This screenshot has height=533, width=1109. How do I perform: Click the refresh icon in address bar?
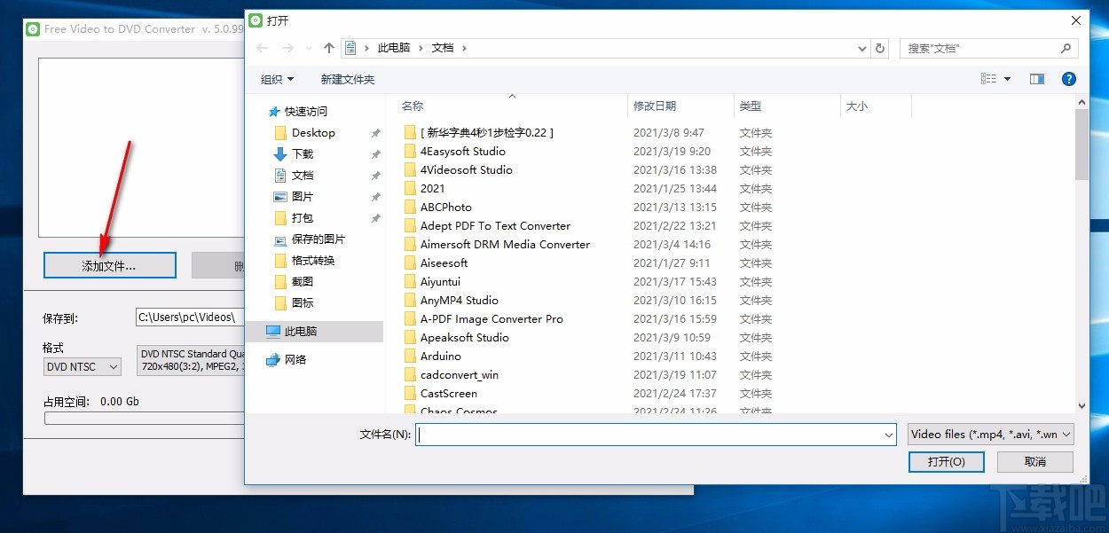click(x=879, y=48)
